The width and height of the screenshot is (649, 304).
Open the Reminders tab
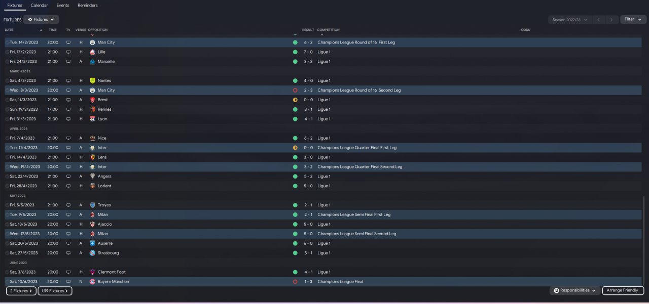pos(88,6)
